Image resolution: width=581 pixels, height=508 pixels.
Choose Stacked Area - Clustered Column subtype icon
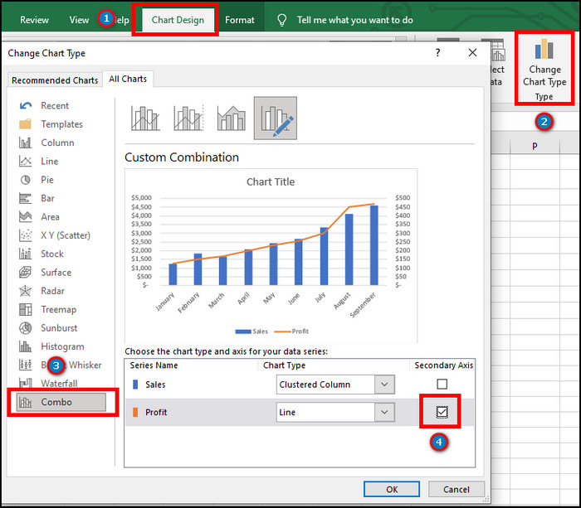point(232,119)
